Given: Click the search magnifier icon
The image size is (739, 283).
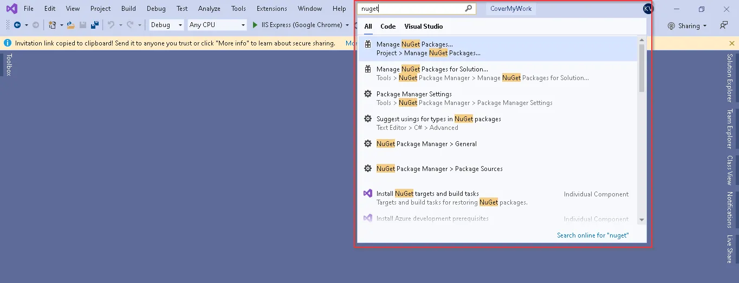Looking at the screenshot, I should pyautogui.click(x=469, y=9).
